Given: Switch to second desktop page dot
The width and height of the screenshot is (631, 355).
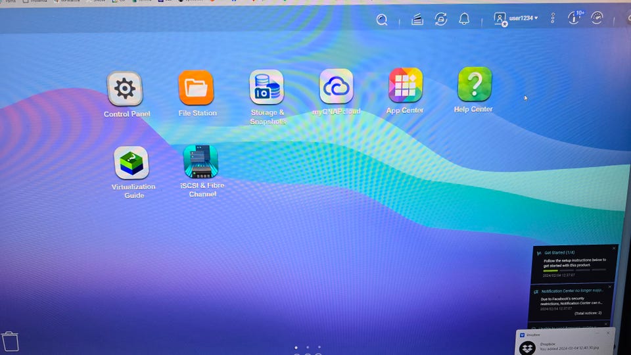Looking at the screenshot, I should 308,347.
